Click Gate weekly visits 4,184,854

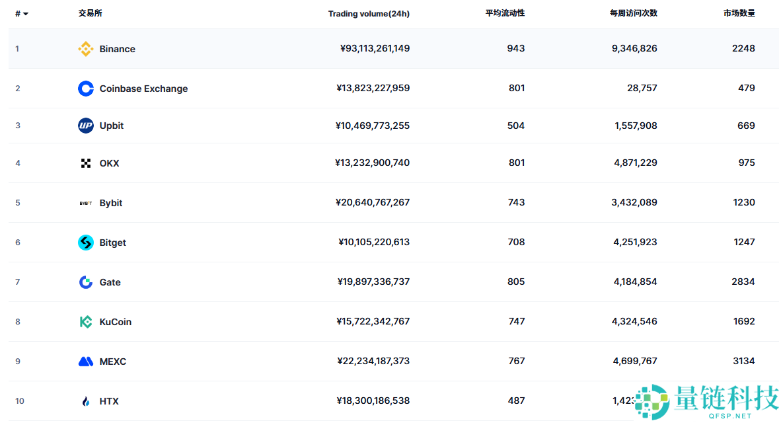(x=636, y=282)
